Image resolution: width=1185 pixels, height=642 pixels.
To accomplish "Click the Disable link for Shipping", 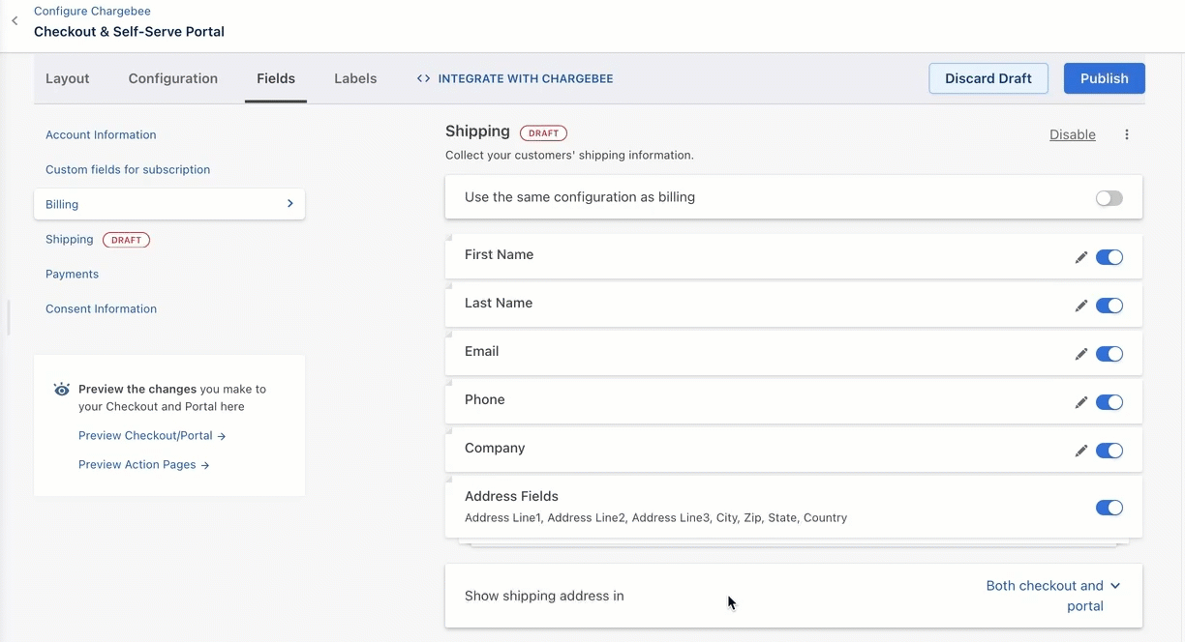I will tap(1072, 135).
